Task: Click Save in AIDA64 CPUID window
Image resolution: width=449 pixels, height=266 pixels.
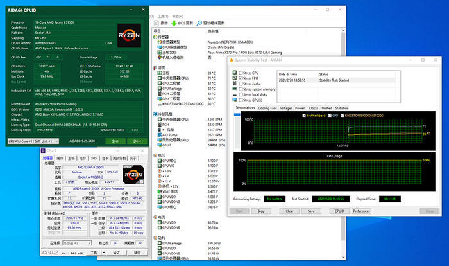Action: pyautogui.click(x=115, y=141)
